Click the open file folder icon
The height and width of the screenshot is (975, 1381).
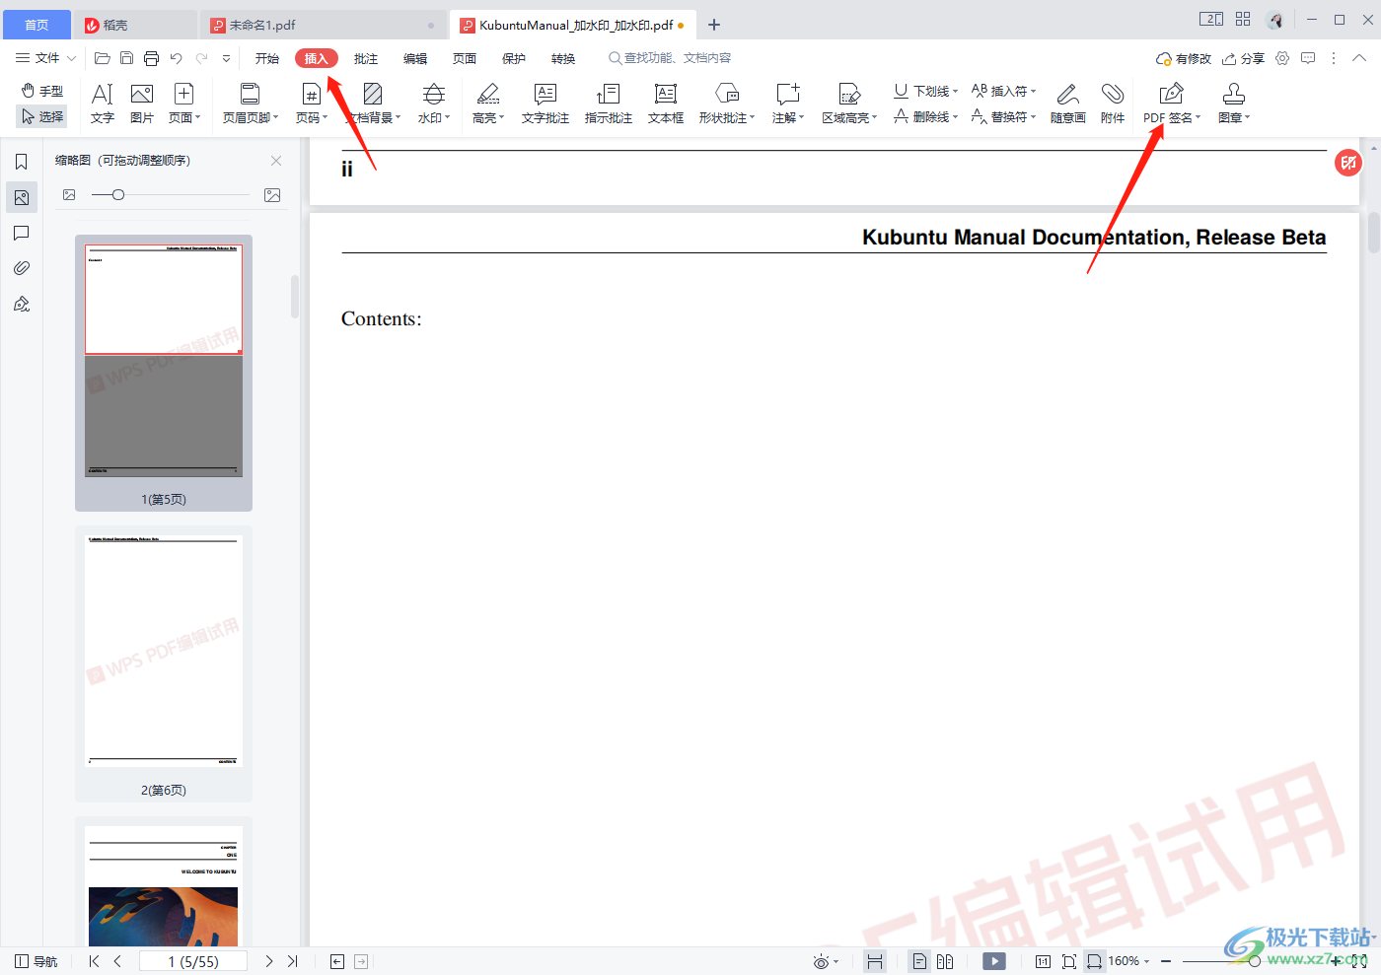coord(103,58)
